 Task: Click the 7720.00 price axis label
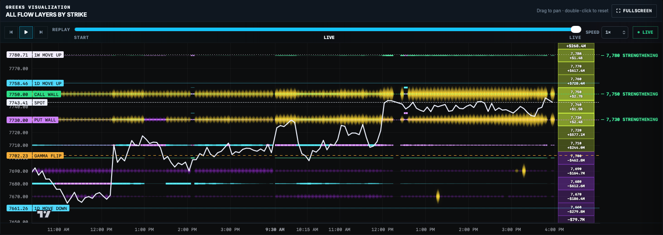pos(19,132)
